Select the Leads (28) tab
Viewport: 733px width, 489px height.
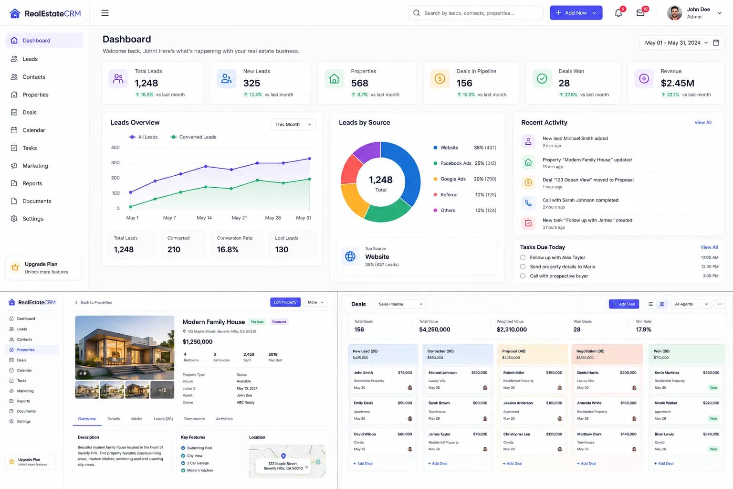[x=163, y=419]
